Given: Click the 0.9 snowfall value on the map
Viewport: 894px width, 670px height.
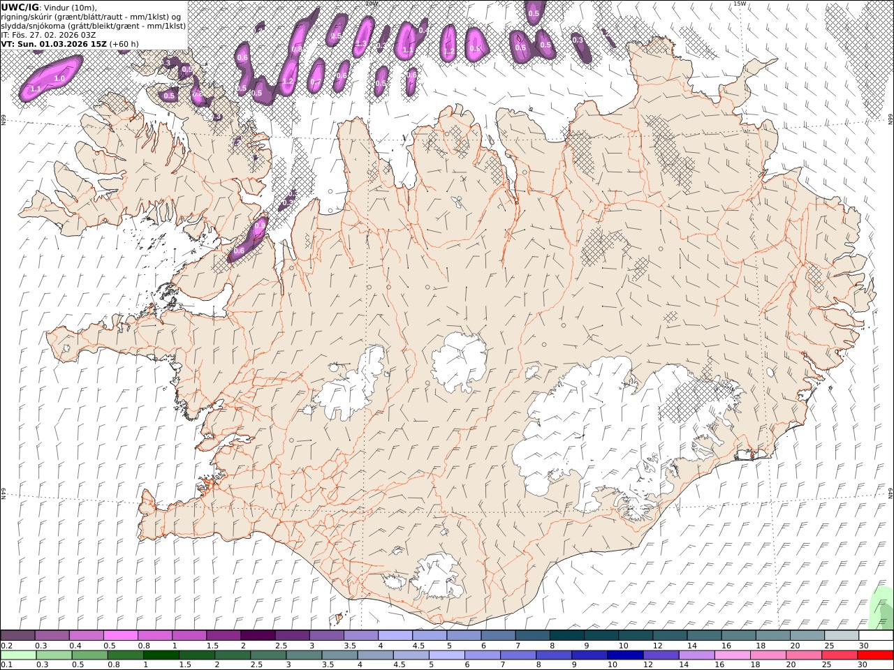Looking at the screenshot, I should tap(260, 226).
